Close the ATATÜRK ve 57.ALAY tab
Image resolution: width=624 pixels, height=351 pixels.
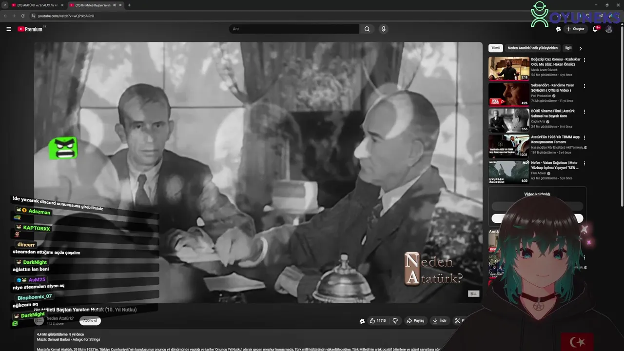(x=62, y=5)
